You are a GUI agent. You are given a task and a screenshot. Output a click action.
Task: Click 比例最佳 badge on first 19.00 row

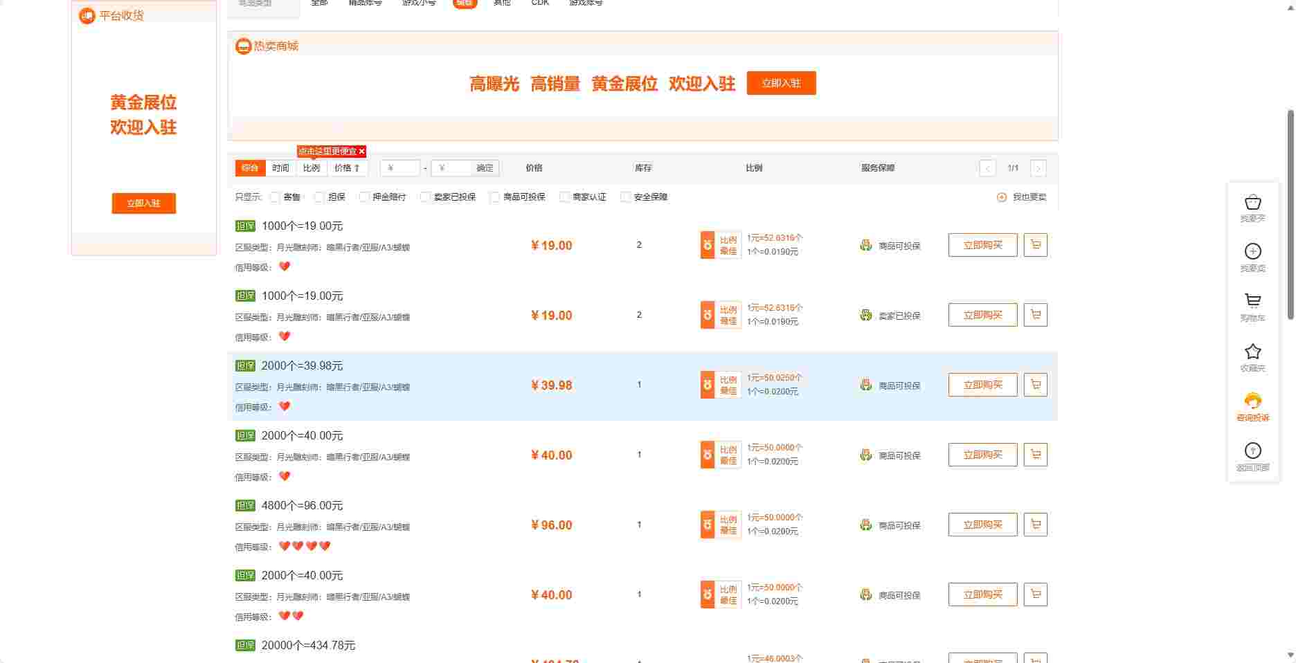(721, 245)
